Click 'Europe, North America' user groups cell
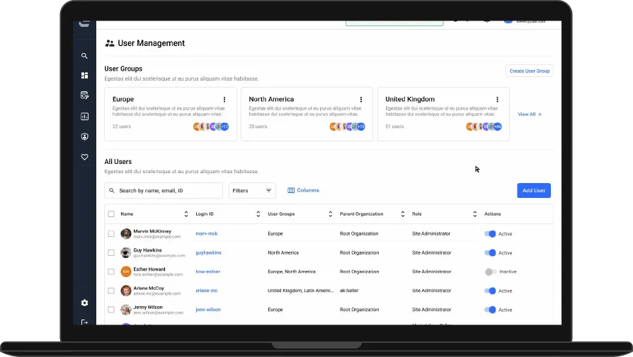This screenshot has width=633, height=357. [x=292, y=271]
